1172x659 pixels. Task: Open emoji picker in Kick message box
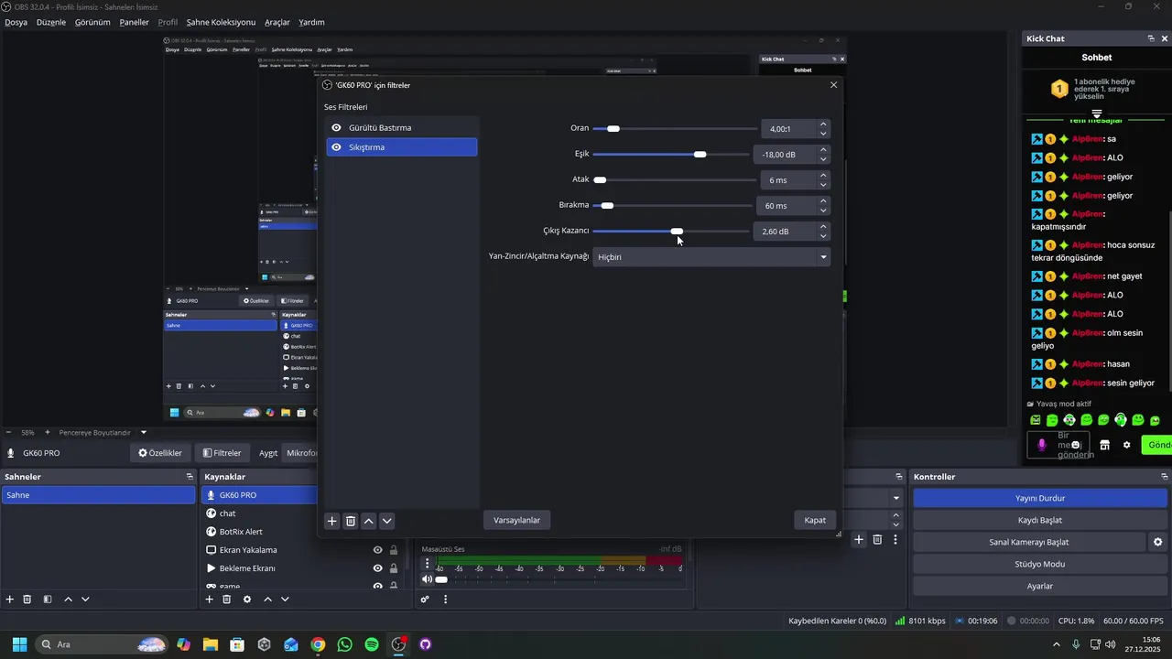[x=1076, y=445]
